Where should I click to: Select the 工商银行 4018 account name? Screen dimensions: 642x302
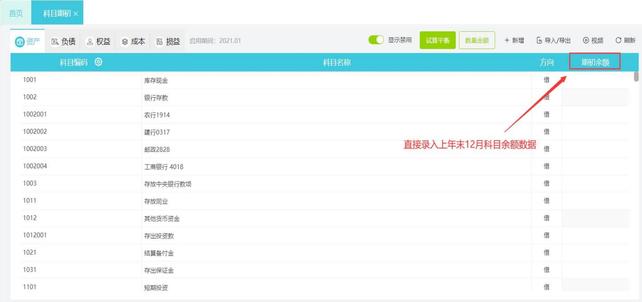[163, 167]
